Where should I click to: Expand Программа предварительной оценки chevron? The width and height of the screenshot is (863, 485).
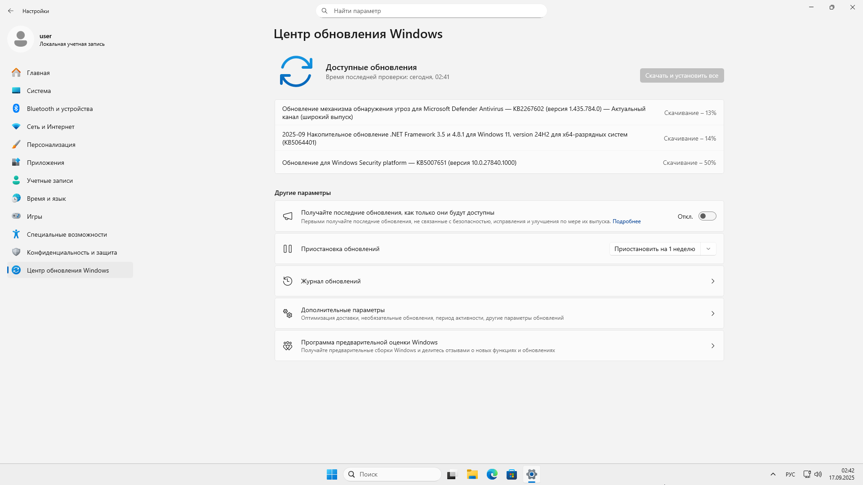coord(713,346)
